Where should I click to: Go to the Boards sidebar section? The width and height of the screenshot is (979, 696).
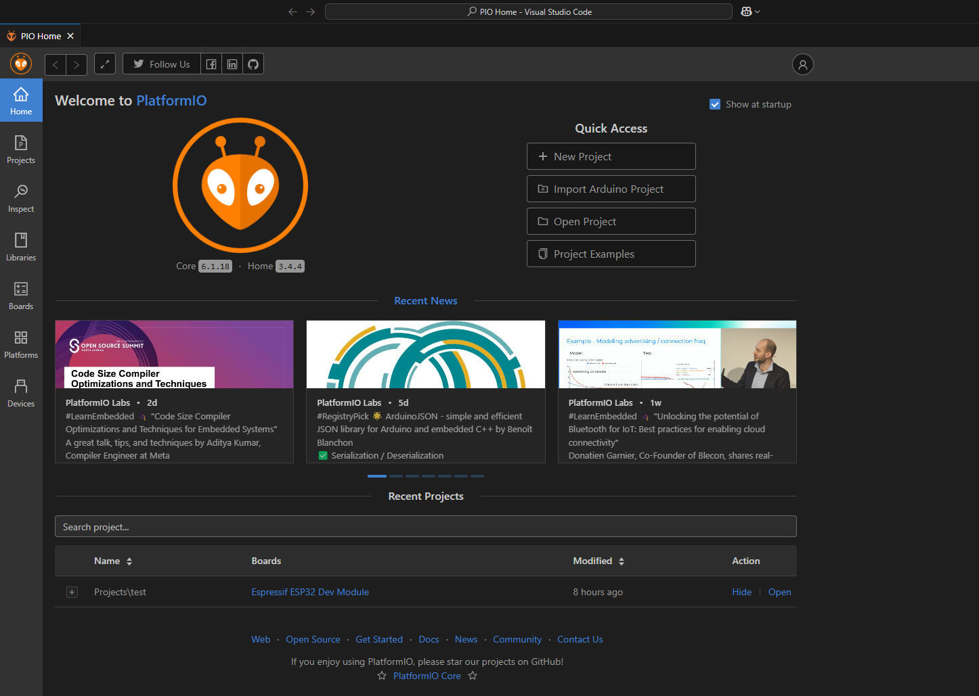point(21,296)
